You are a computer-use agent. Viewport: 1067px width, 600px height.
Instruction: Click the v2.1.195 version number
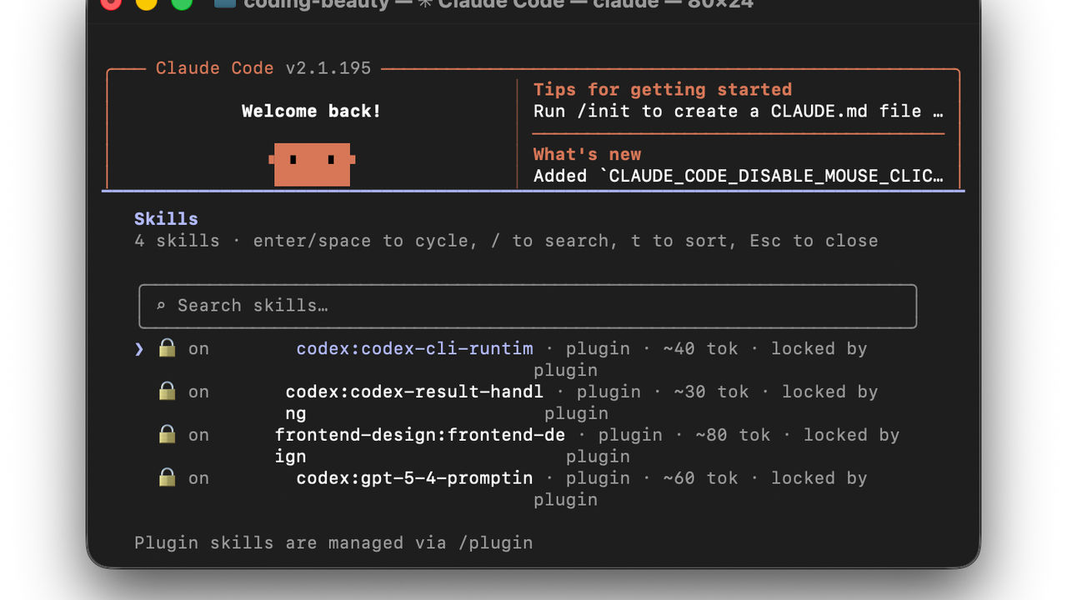pos(328,68)
